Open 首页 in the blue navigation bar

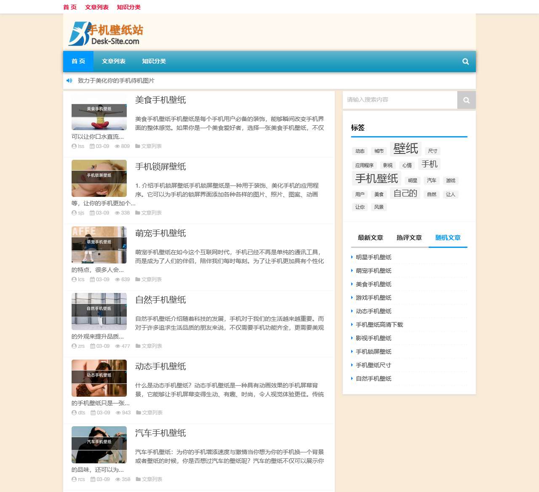pyautogui.click(x=78, y=62)
